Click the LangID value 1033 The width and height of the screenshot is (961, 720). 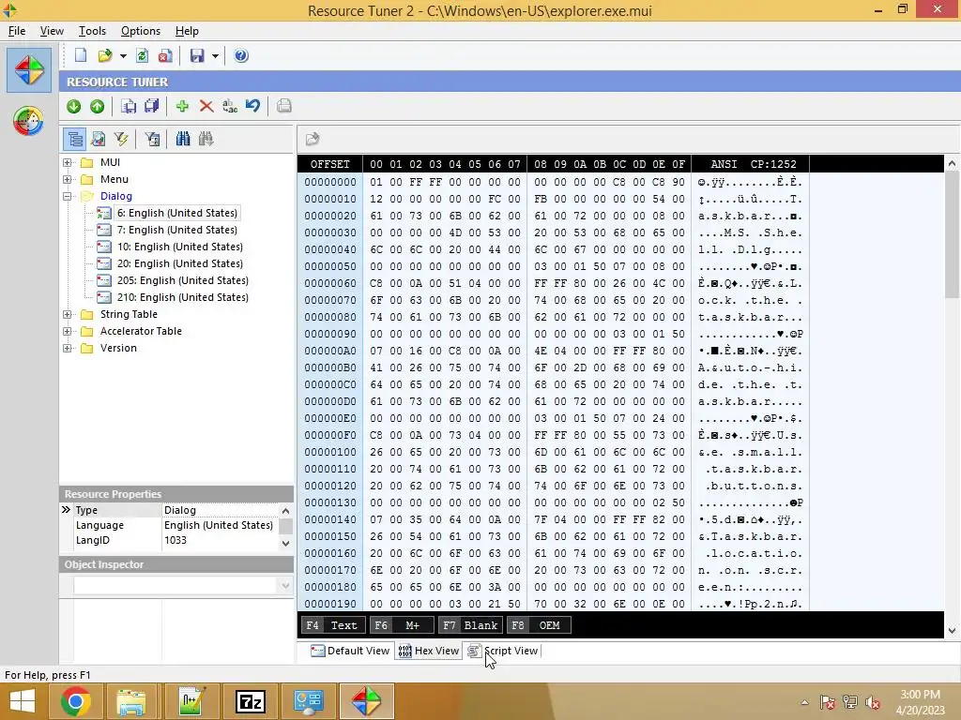pyautogui.click(x=175, y=541)
